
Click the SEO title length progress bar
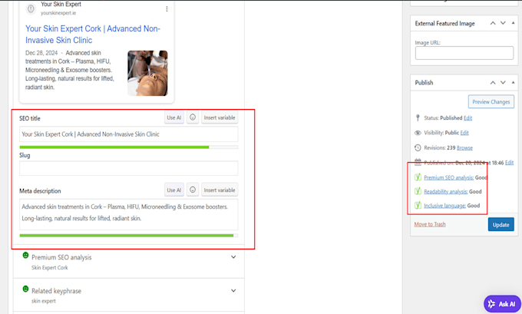(x=128, y=147)
